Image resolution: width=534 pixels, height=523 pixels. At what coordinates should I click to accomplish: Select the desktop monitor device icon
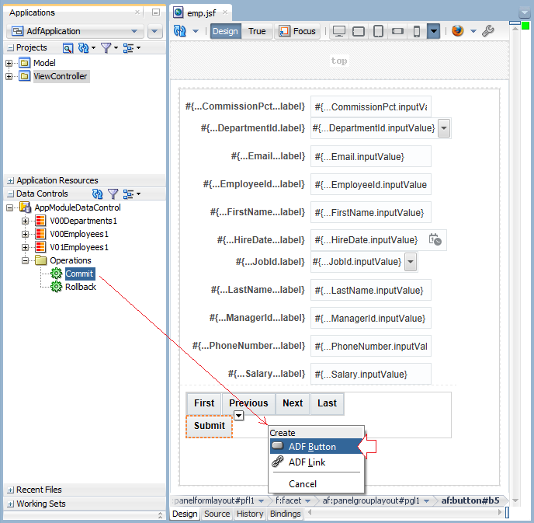click(339, 31)
